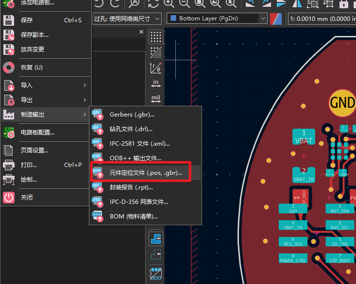This screenshot has height=284, width=356.
Task: Switch units to inches
Action: 156,83
